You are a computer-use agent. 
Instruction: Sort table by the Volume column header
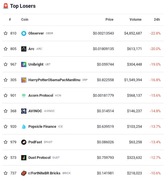135,20
